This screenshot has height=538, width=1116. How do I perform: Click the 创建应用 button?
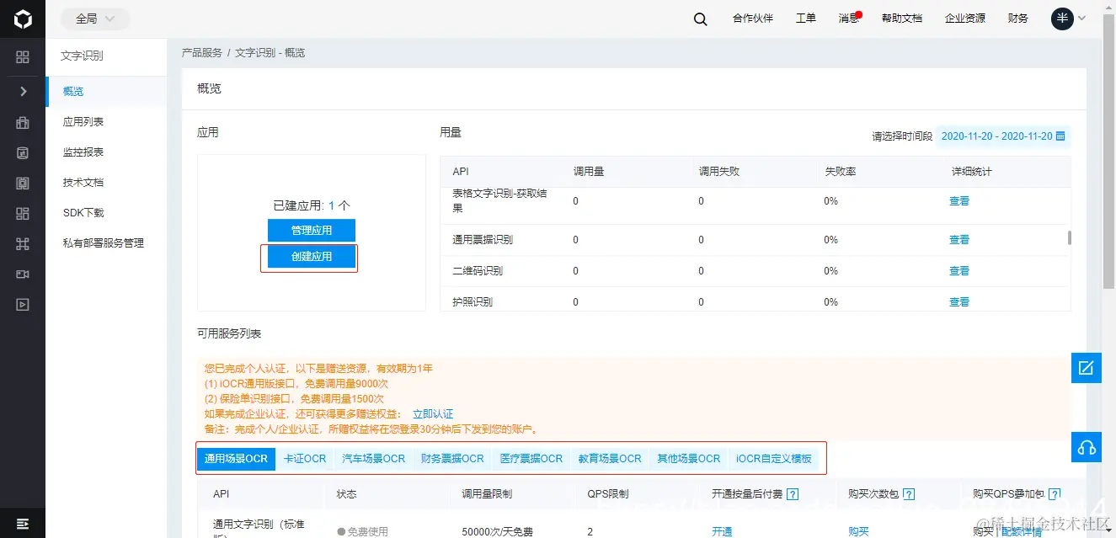coord(310,257)
